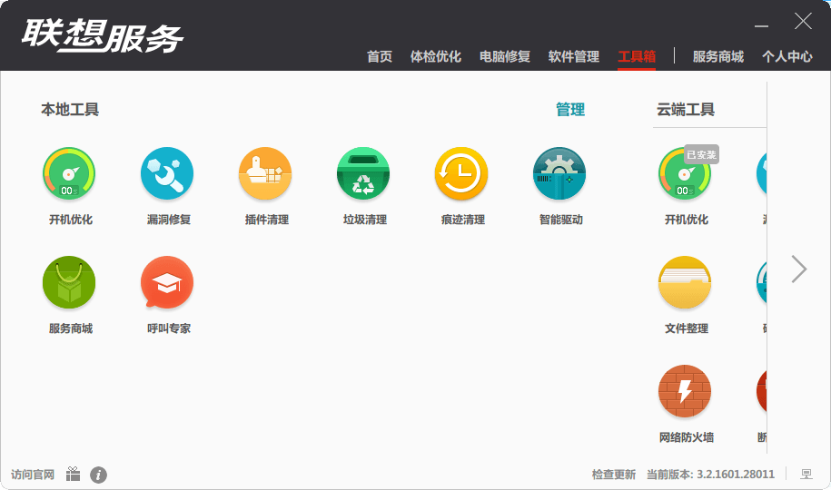The width and height of the screenshot is (831, 490).
Task: Open the local 开机优化 tool under 本地工具
Action: point(69,173)
